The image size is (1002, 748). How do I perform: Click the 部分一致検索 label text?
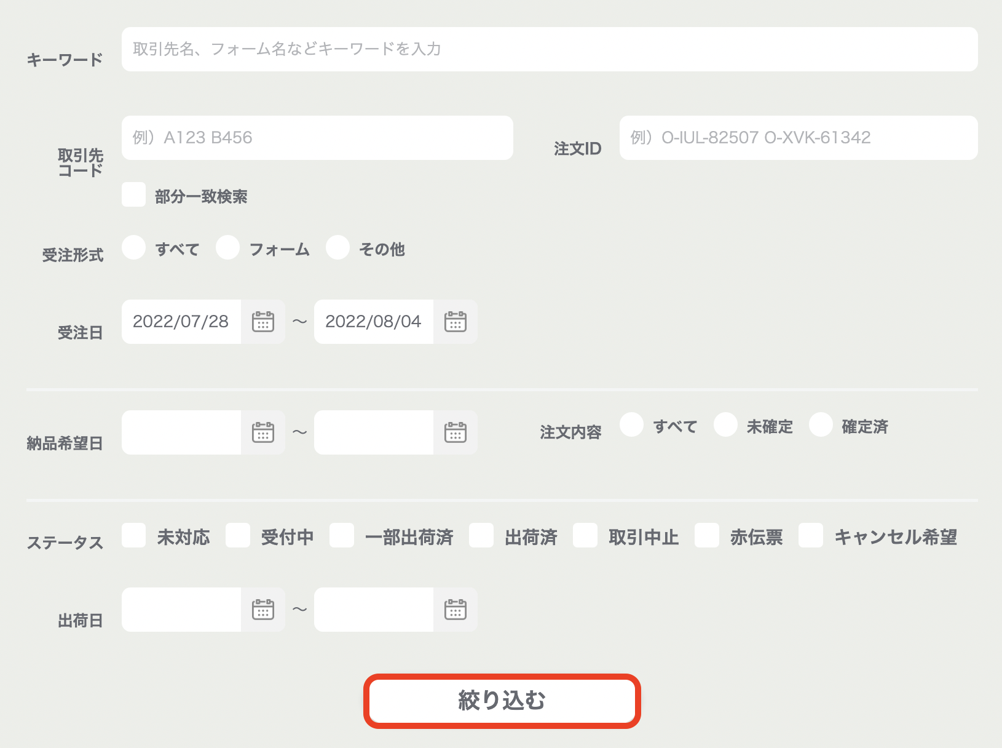point(201,197)
